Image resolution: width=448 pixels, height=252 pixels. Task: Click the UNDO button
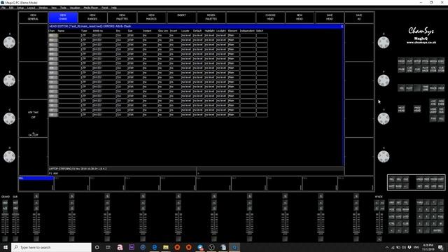coord(419,179)
